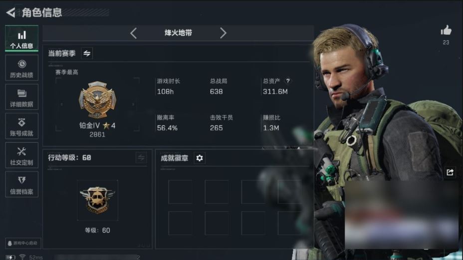Image resolution: width=463 pixels, height=260 pixels.
Task: Open 社交定制 customization tools
Action: [21, 155]
